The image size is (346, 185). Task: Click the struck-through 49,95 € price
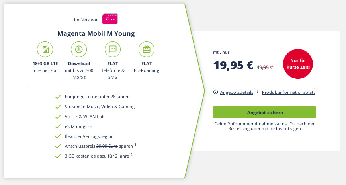(264, 67)
